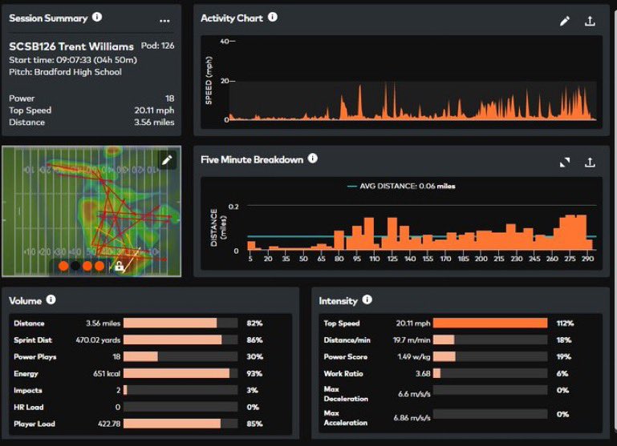Export the Five Minute Breakdown chart
This screenshot has width=617, height=446.
(x=590, y=163)
